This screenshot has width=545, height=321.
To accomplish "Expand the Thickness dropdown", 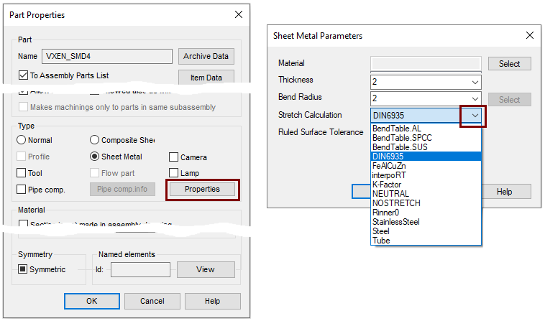I will click(x=474, y=82).
